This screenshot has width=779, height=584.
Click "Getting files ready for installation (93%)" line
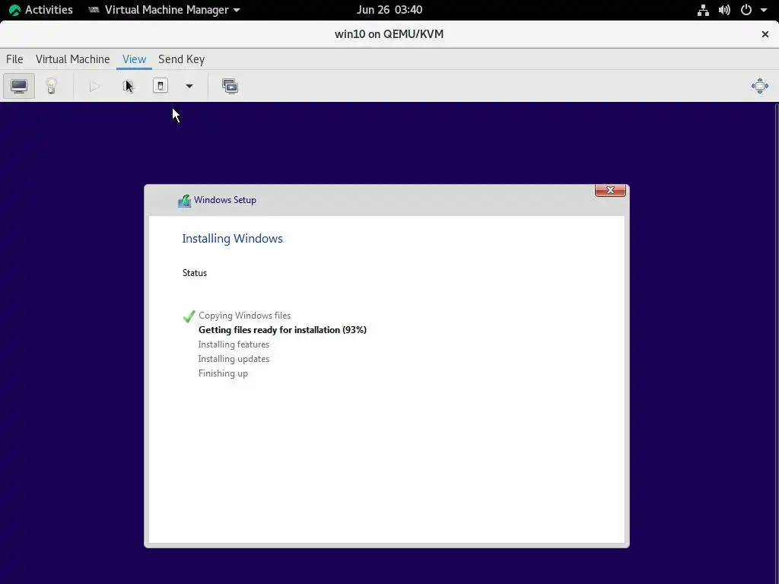coord(282,330)
